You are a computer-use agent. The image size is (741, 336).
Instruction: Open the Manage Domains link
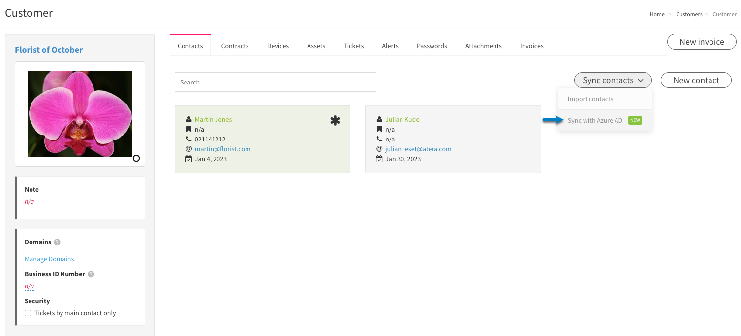point(49,259)
